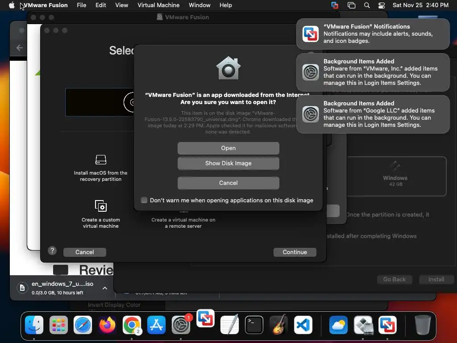
Task: Open Spotlight search in the menu bar
Action: click(x=367, y=5)
